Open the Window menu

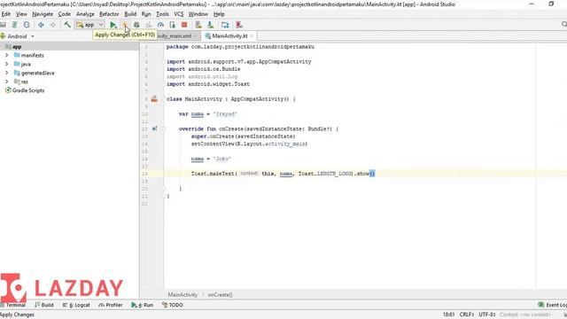click(x=198, y=14)
